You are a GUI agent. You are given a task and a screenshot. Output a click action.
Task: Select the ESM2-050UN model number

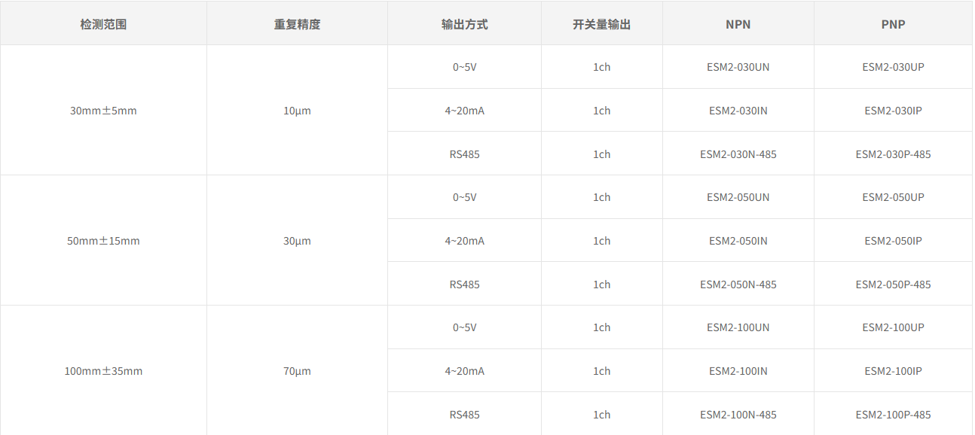738,197
